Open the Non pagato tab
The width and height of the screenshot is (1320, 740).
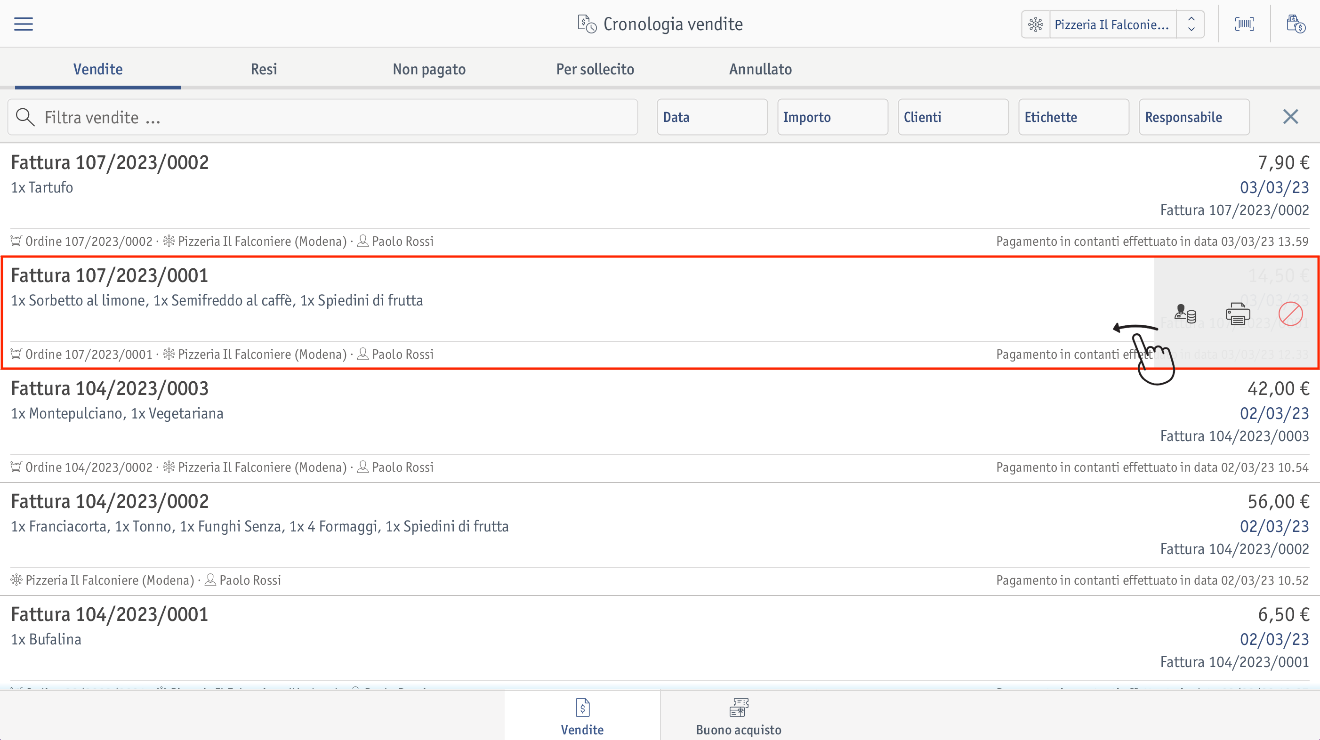[x=429, y=69]
